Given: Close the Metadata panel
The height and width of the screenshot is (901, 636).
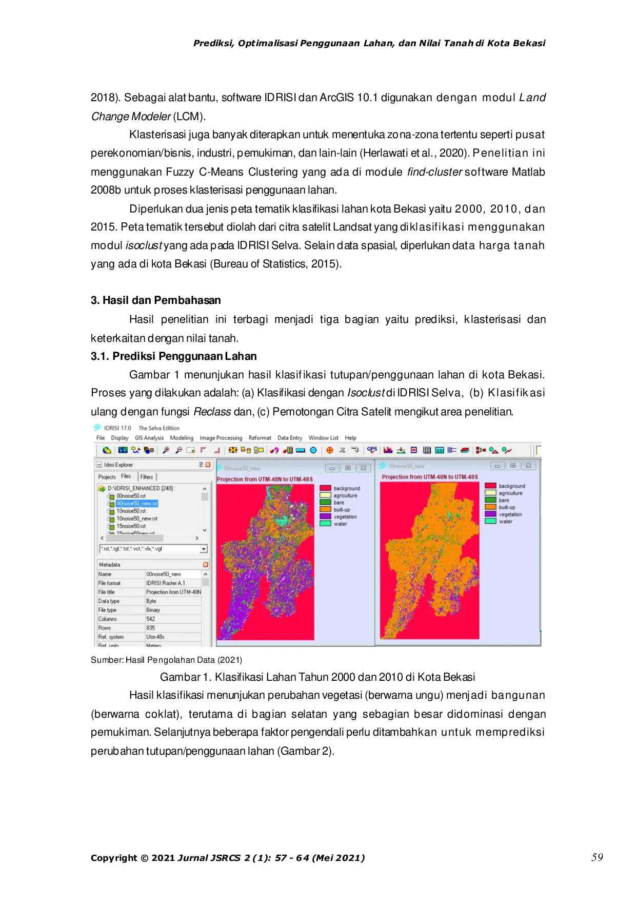Looking at the screenshot, I should tap(206, 565).
